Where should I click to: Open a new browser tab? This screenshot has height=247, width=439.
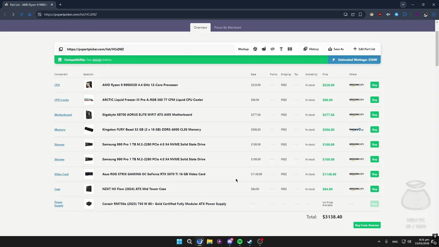pyautogui.click(x=60, y=4)
